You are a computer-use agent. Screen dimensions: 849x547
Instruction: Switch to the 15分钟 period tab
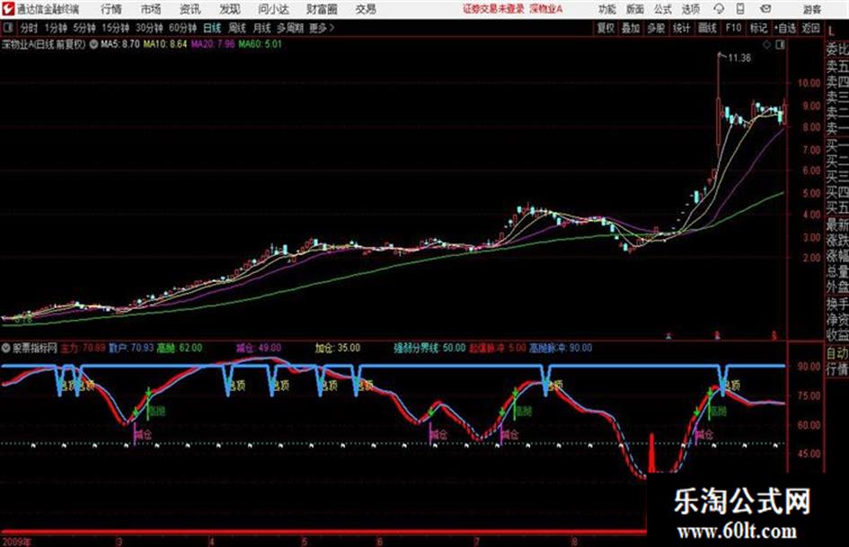[x=116, y=28]
